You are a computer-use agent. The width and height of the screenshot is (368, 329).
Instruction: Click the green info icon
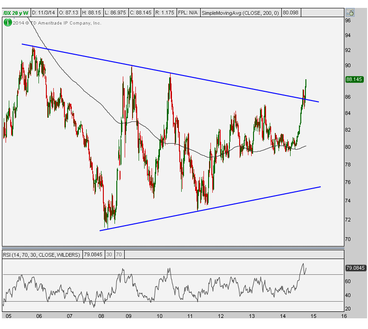click(7, 23)
